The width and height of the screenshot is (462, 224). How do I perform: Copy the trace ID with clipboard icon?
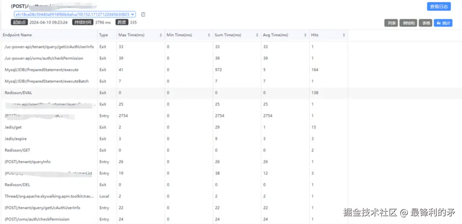[143, 14]
